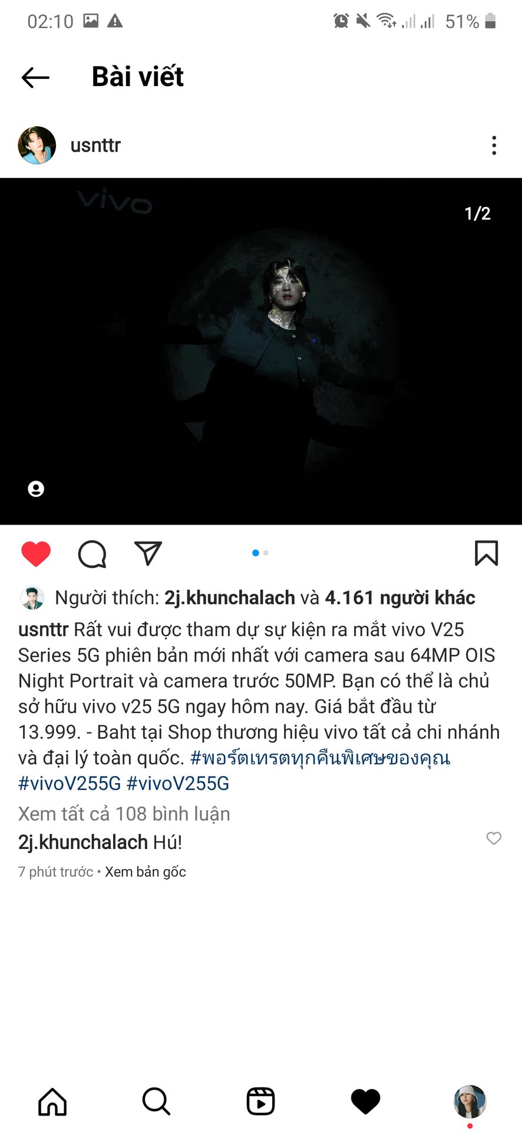Image resolution: width=522 pixels, height=1132 pixels.
Task: Unlike the post with the red heart
Action: (36, 554)
